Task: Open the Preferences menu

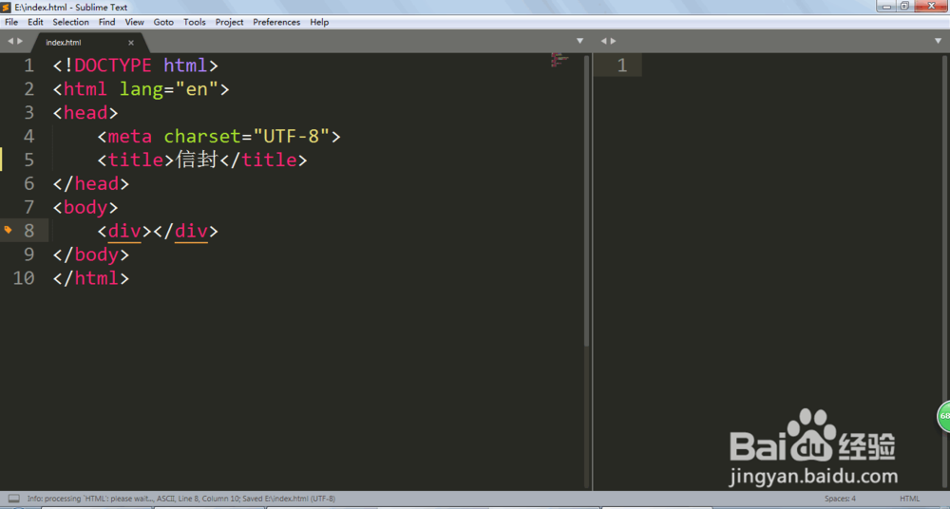Action: (x=276, y=22)
